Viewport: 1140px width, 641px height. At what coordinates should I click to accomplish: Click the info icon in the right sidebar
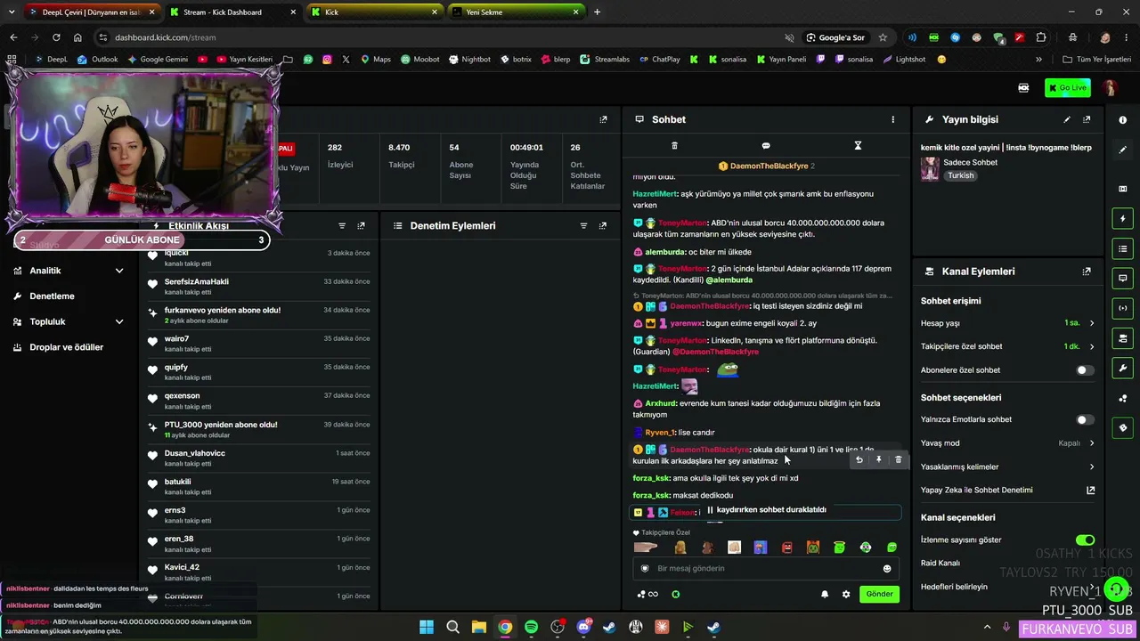(x=1122, y=119)
